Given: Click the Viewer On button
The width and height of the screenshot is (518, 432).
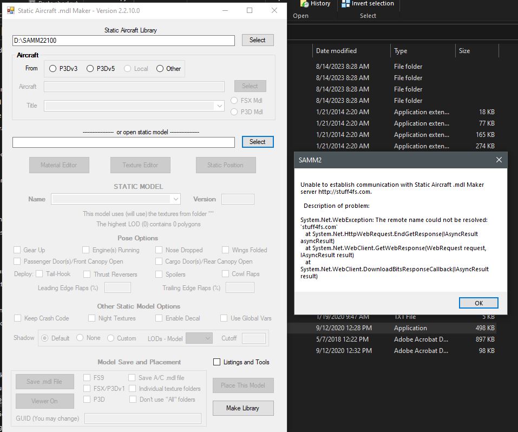Looking at the screenshot, I should (x=44, y=401).
